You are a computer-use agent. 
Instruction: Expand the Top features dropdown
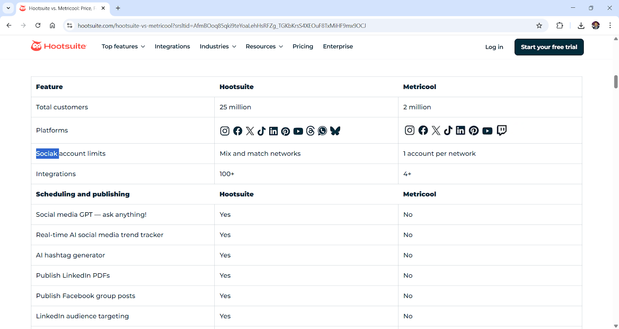[x=123, y=46]
